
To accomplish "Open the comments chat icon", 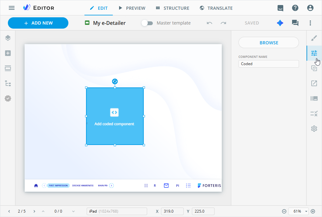I will (295, 23).
